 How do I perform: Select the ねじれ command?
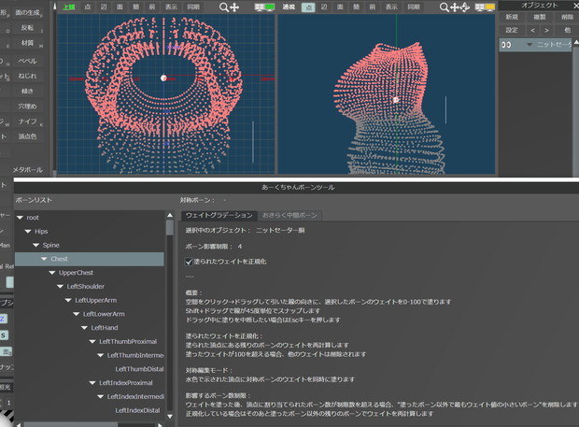28,76
